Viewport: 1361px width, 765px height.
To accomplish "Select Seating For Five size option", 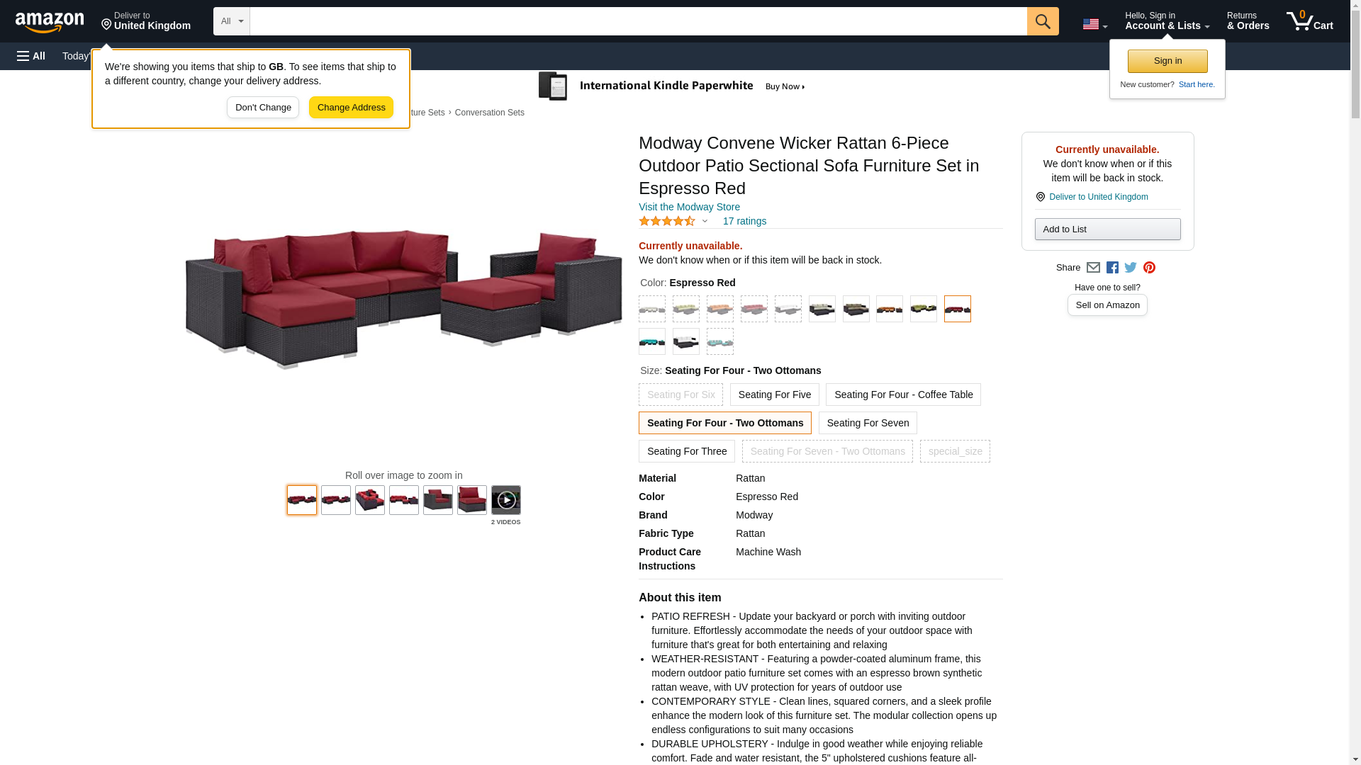I will click(774, 395).
